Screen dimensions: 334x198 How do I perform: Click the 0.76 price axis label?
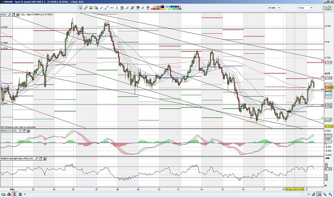(x=327, y=42)
